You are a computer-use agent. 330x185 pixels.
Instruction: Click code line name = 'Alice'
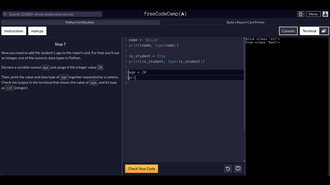(x=144, y=40)
